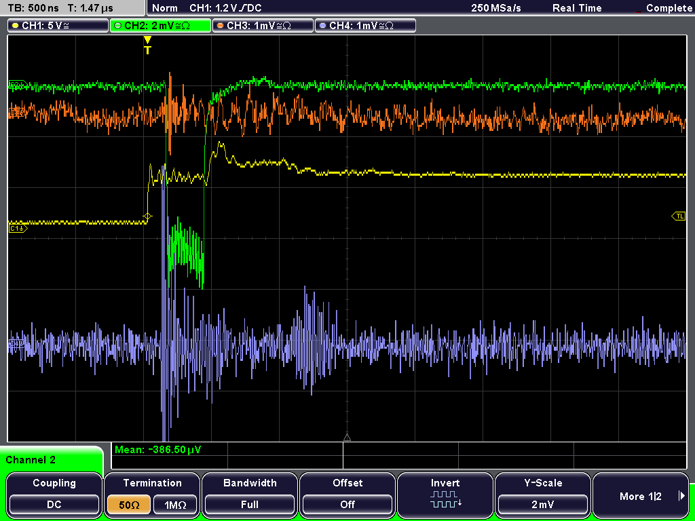The width and height of the screenshot is (695, 521).
Task: Click the CH1: 1.2 V trigger source readout
Action: (225, 8)
